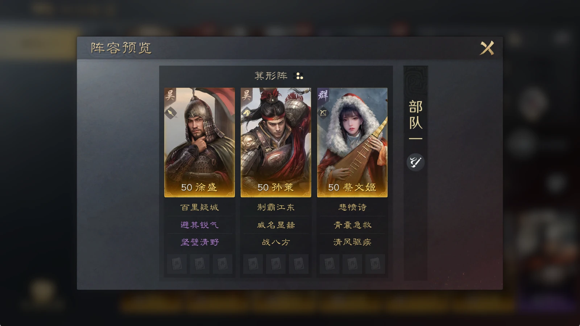
Task: Select the skill 避其锐气
Action: (x=199, y=225)
